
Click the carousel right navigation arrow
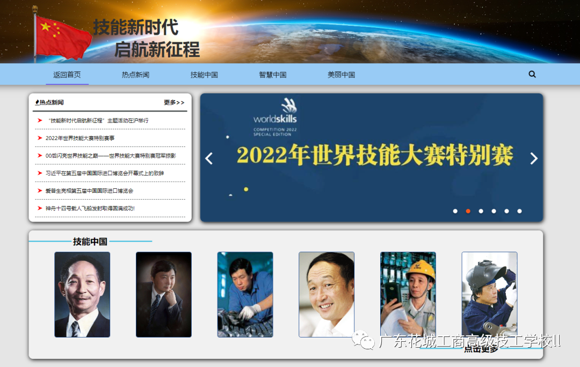534,158
